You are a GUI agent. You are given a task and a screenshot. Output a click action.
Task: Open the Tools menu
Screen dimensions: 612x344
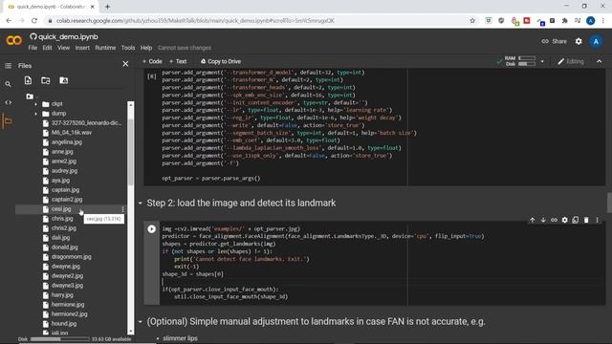128,48
